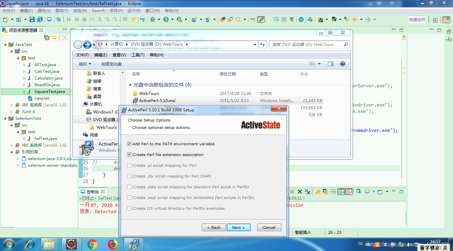The width and height of the screenshot is (453, 251).
Task: Expand selenium-java-3.9.1.zip node
Action: pyautogui.click(x=18, y=159)
